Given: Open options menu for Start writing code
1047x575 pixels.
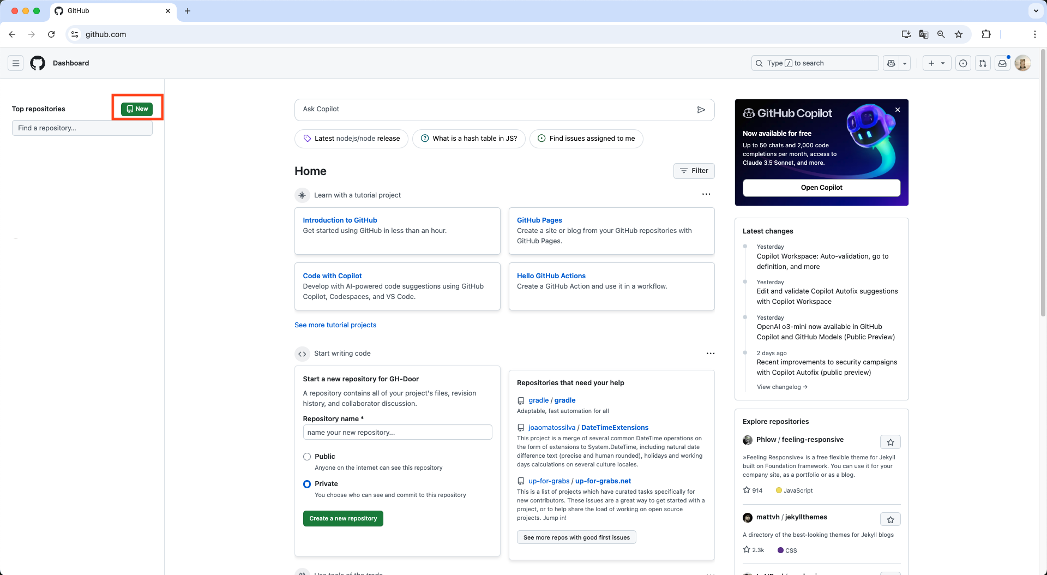Looking at the screenshot, I should coord(710,354).
